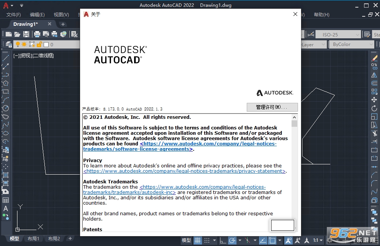Switch to the 布局2 layout tab
The width and height of the screenshot is (380, 246).
[54, 238]
